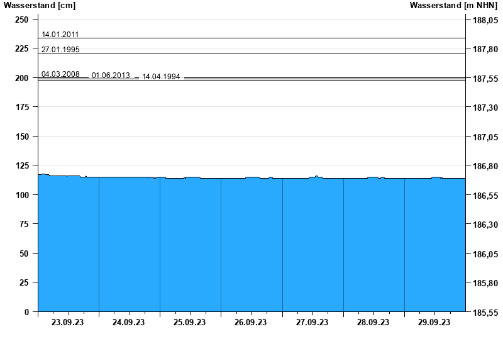This screenshot has height=346, width=503.
Task: Pick the 26.09.23 date on x-axis
Action: tap(250, 323)
